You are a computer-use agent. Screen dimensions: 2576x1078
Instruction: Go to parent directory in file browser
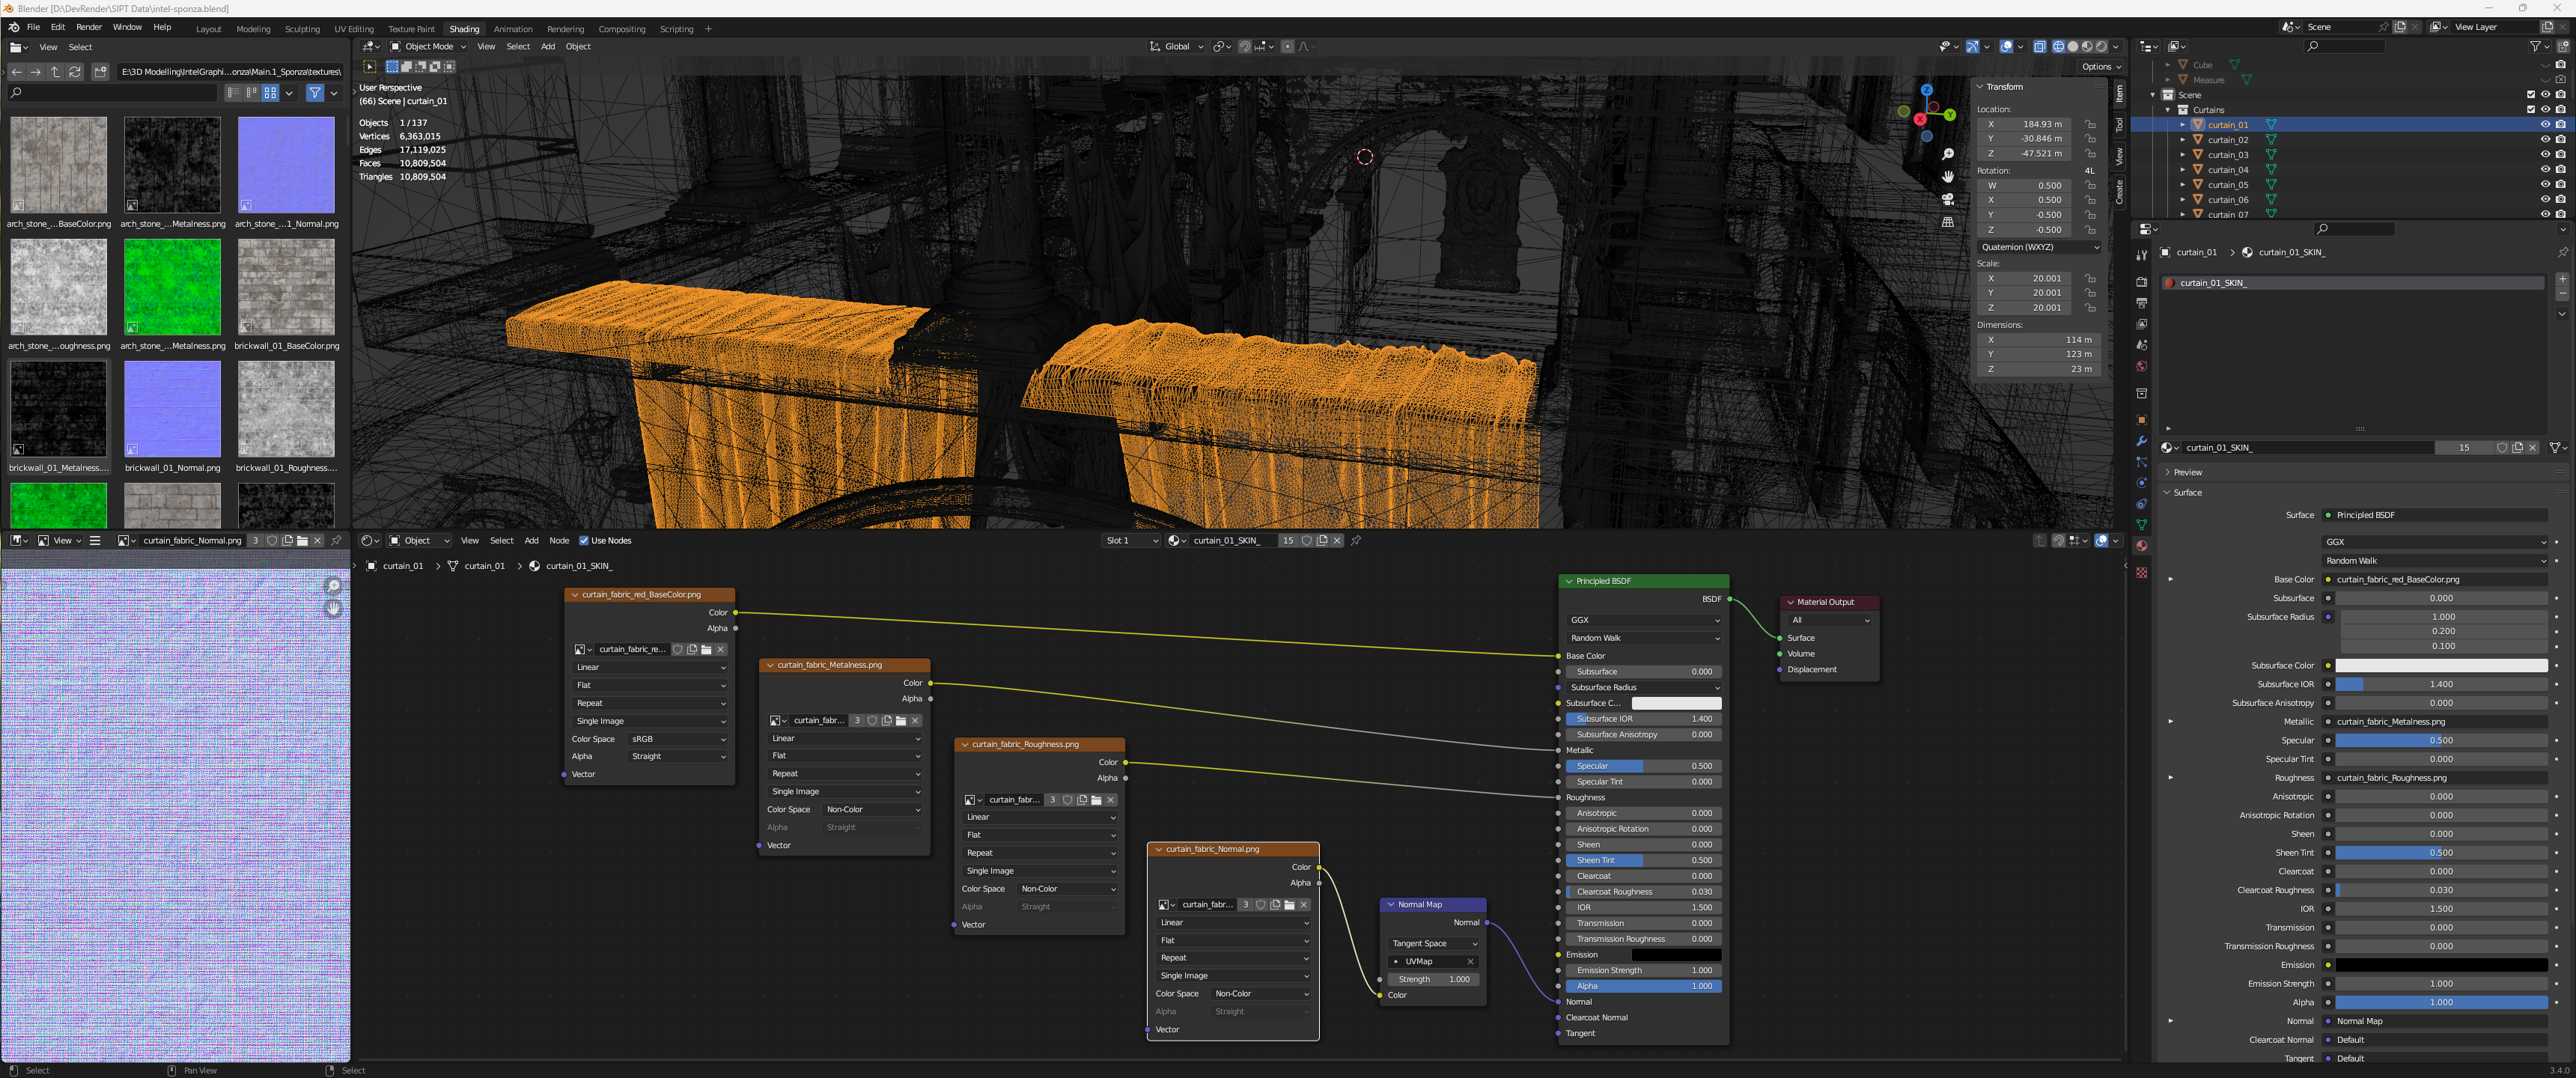tap(55, 72)
